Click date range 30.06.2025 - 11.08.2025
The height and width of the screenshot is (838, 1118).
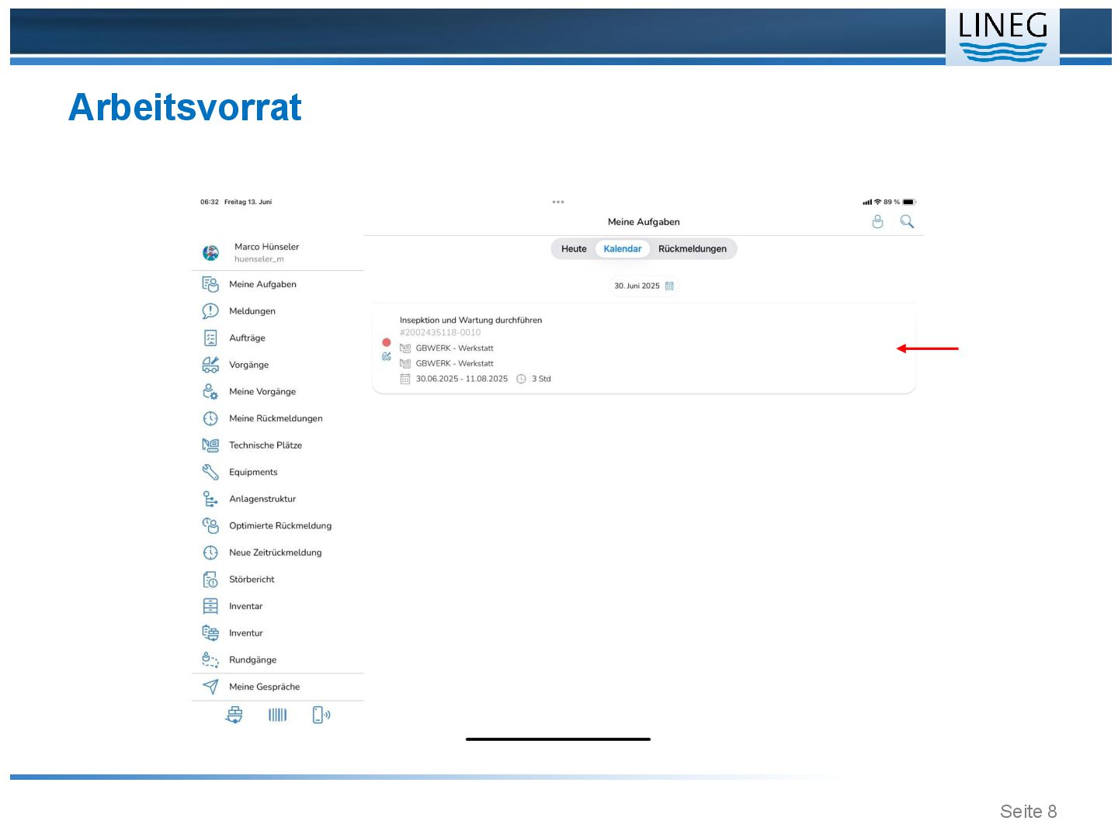[x=461, y=379]
